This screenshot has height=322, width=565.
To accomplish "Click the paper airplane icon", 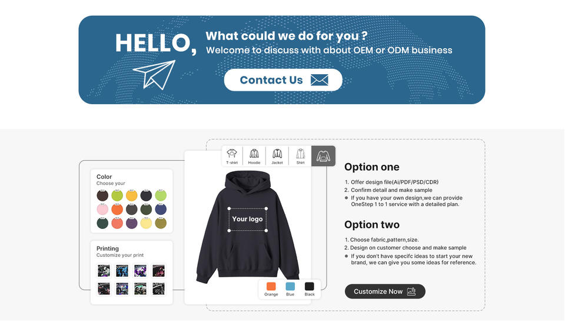I will [x=154, y=75].
